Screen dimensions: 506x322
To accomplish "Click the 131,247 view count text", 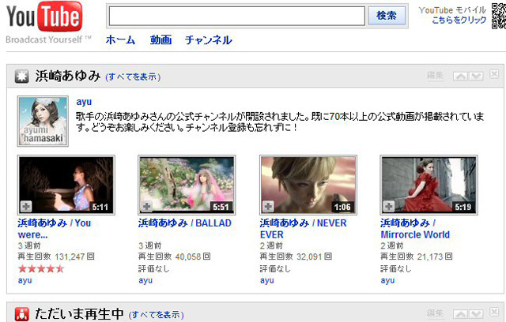I will (x=70, y=257).
